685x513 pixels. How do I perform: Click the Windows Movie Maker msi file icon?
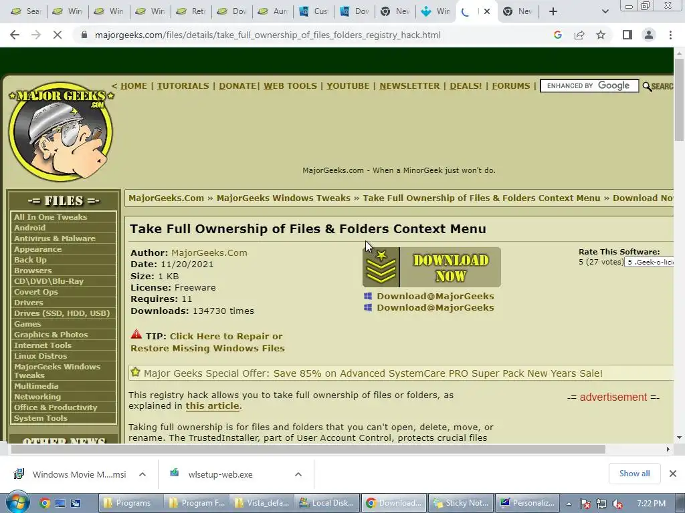click(x=19, y=474)
